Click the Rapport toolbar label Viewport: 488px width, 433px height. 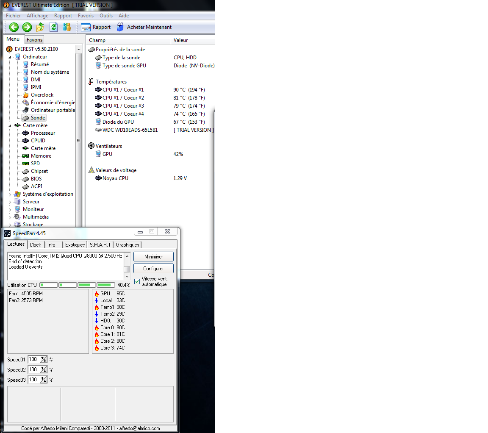(x=102, y=27)
